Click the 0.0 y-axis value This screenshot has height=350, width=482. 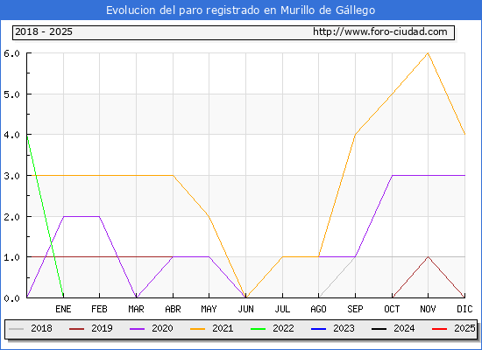click(x=11, y=298)
